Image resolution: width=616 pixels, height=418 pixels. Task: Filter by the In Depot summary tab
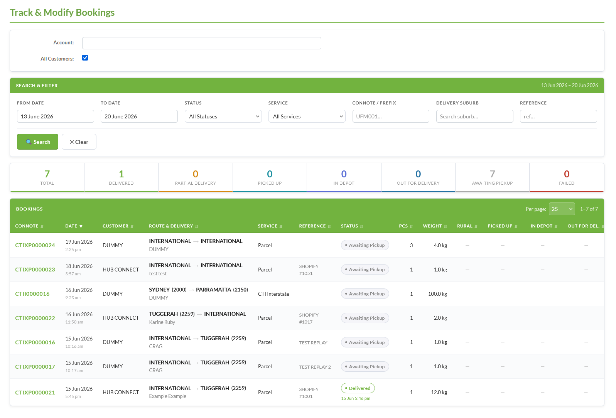pos(344,177)
